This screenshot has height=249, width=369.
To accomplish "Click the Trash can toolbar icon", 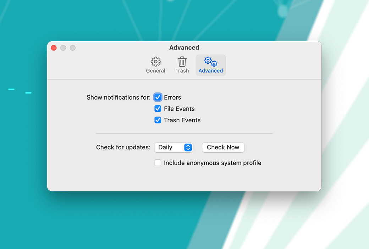I will coord(182,62).
